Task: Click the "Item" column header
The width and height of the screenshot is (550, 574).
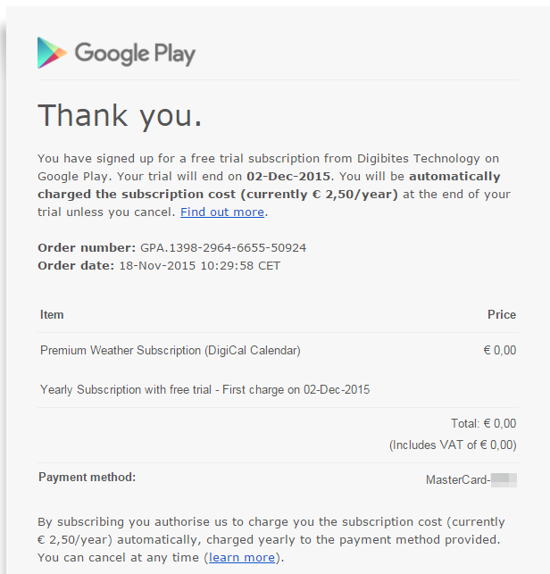Action: click(x=52, y=314)
